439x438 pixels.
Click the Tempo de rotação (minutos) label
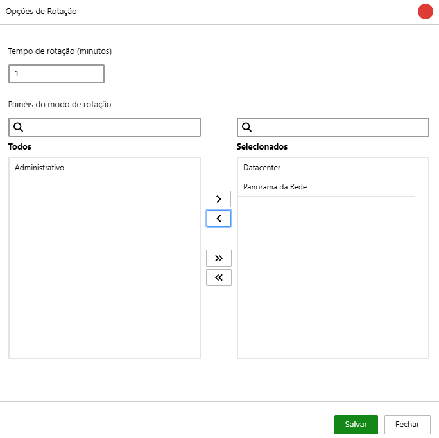click(x=60, y=51)
